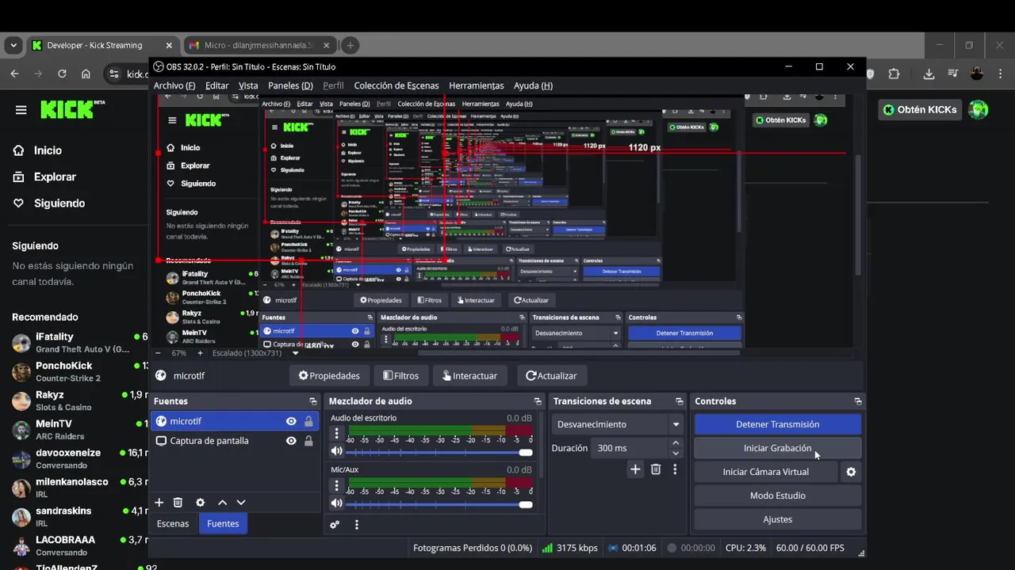
Task: Switch to Fuentes tab
Action: [223, 523]
